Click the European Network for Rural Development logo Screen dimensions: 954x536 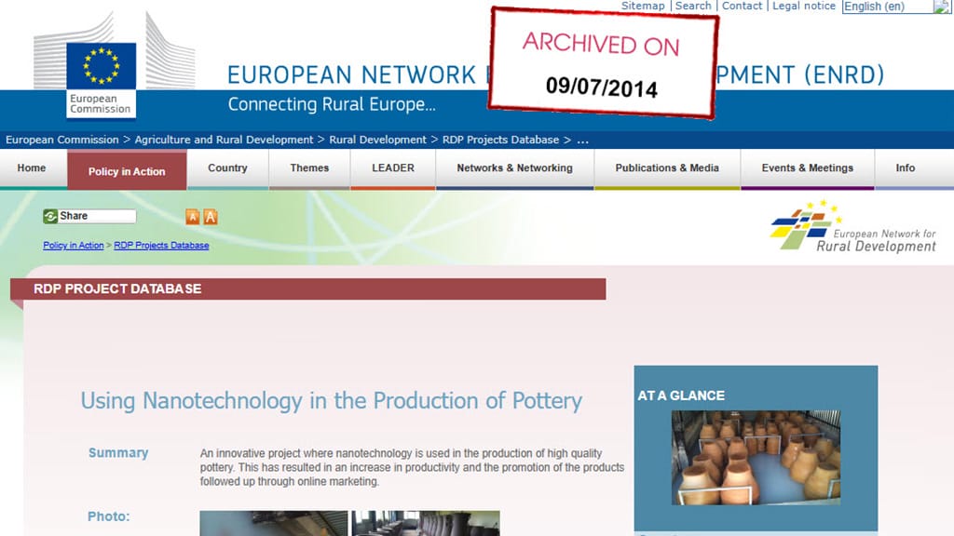click(852, 228)
